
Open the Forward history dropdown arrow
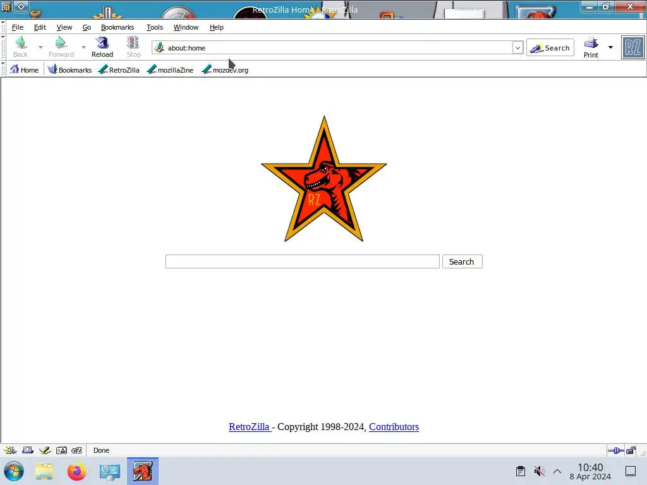84,47
